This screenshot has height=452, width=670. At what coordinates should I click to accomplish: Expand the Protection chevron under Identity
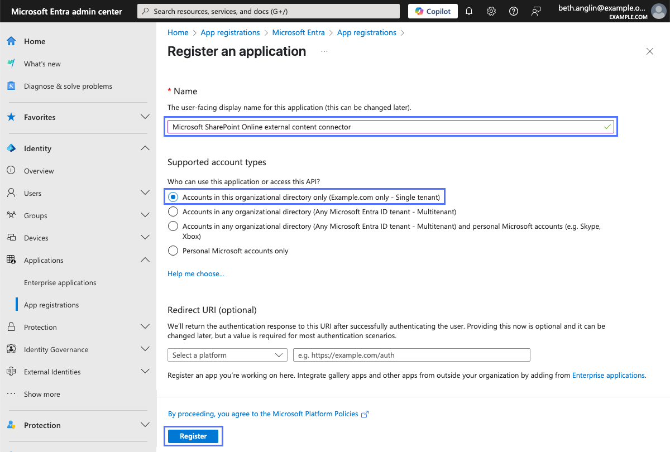tap(145, 327)
